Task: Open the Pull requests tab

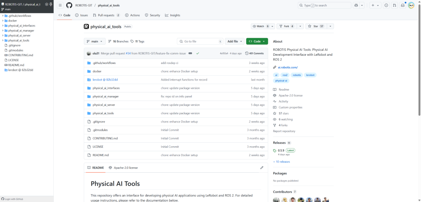Action: [106, 15]
